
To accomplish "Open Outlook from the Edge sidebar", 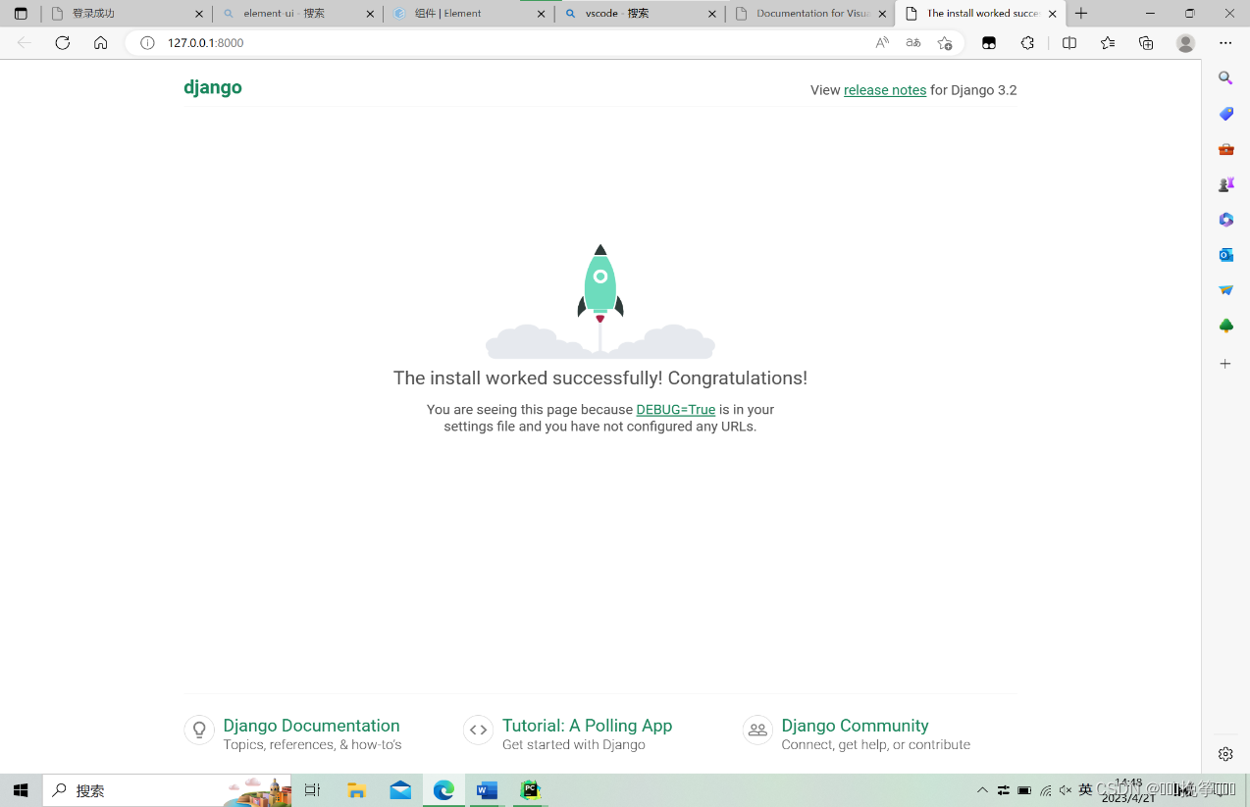I will (1225, 254).
